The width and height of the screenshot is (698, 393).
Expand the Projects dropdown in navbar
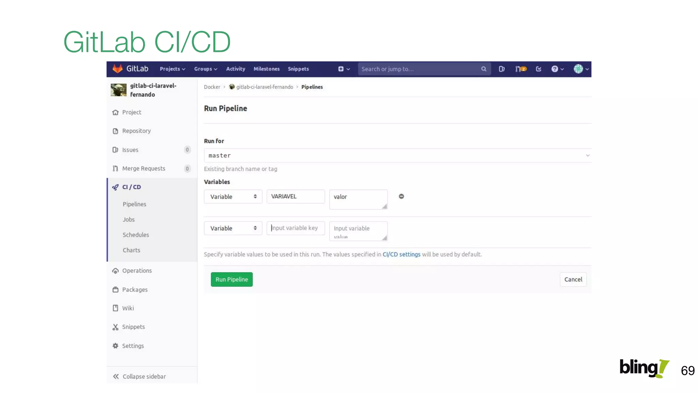point(172,69)
